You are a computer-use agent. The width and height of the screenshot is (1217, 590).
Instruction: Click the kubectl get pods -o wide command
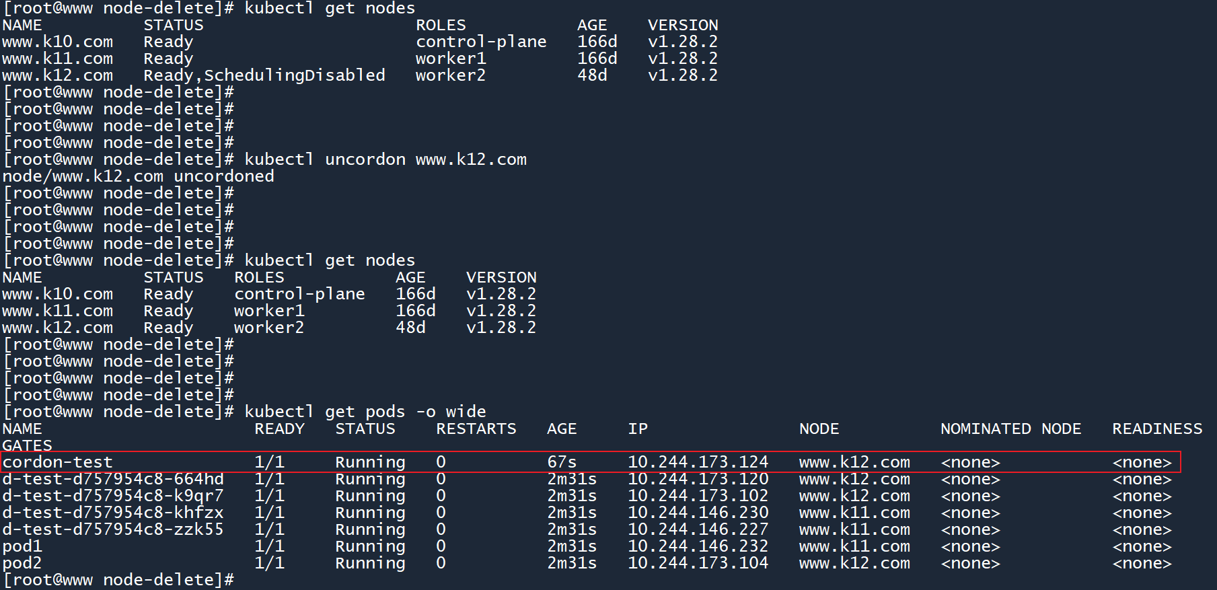tap(365, 412)
